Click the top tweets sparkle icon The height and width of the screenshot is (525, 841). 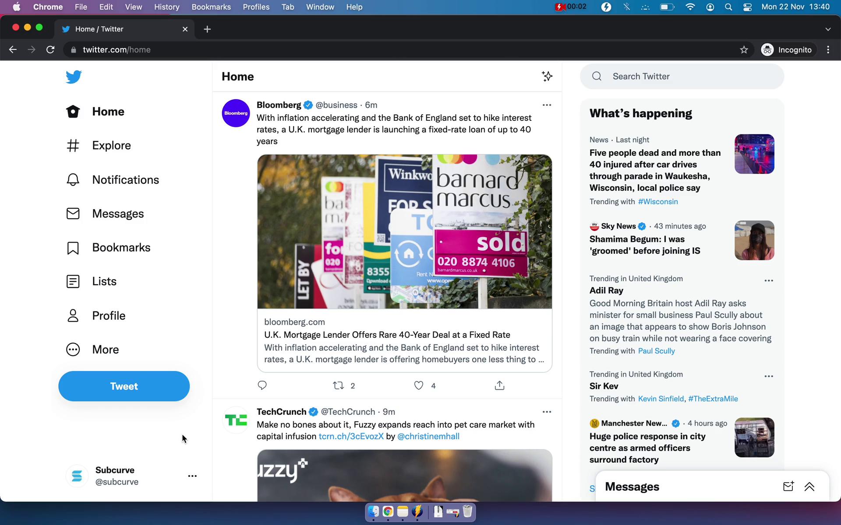point(547,76)
